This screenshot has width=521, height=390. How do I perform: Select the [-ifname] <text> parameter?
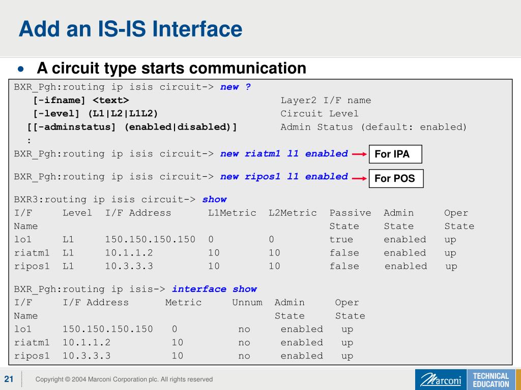point(81,101)
